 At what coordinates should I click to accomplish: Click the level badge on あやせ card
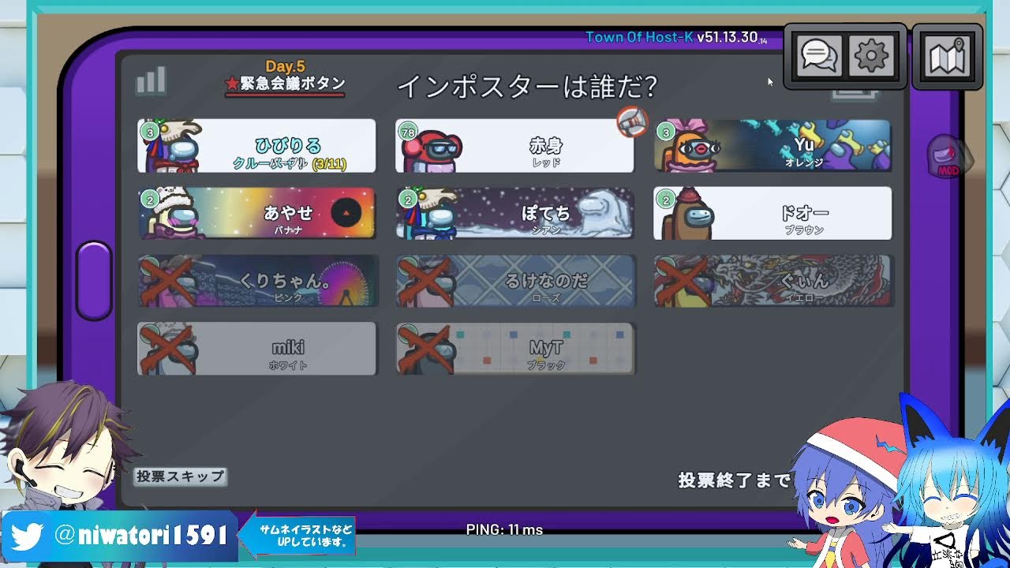click(150, 200)
